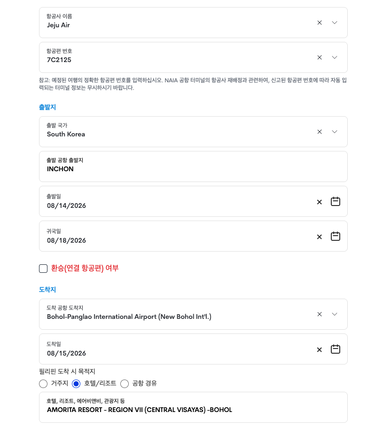Open calendar for arrival date 08/15/2026
Viewport: 375px width, 428px height.
click(335, 349)
